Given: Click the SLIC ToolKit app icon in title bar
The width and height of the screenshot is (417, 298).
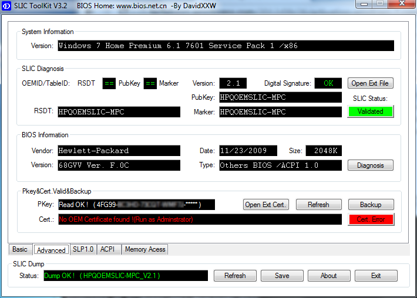Looking at the screenshot, I should [x=6, y=6].
